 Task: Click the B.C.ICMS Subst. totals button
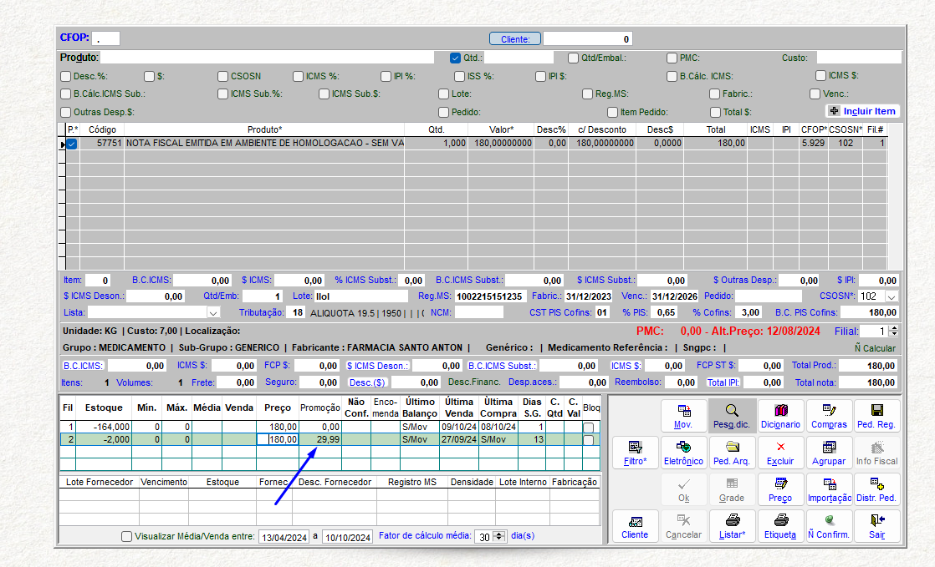point(502,366)
